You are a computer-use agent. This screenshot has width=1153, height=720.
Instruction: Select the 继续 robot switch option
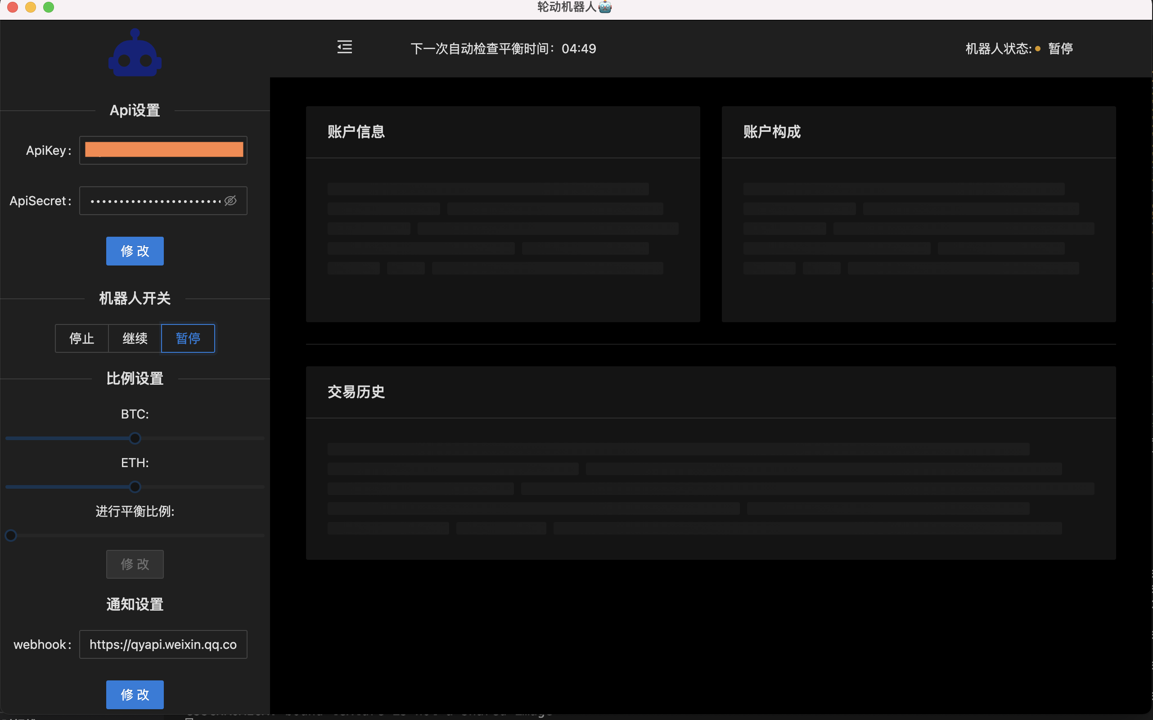pyautogui.click(x=135, y=338)
